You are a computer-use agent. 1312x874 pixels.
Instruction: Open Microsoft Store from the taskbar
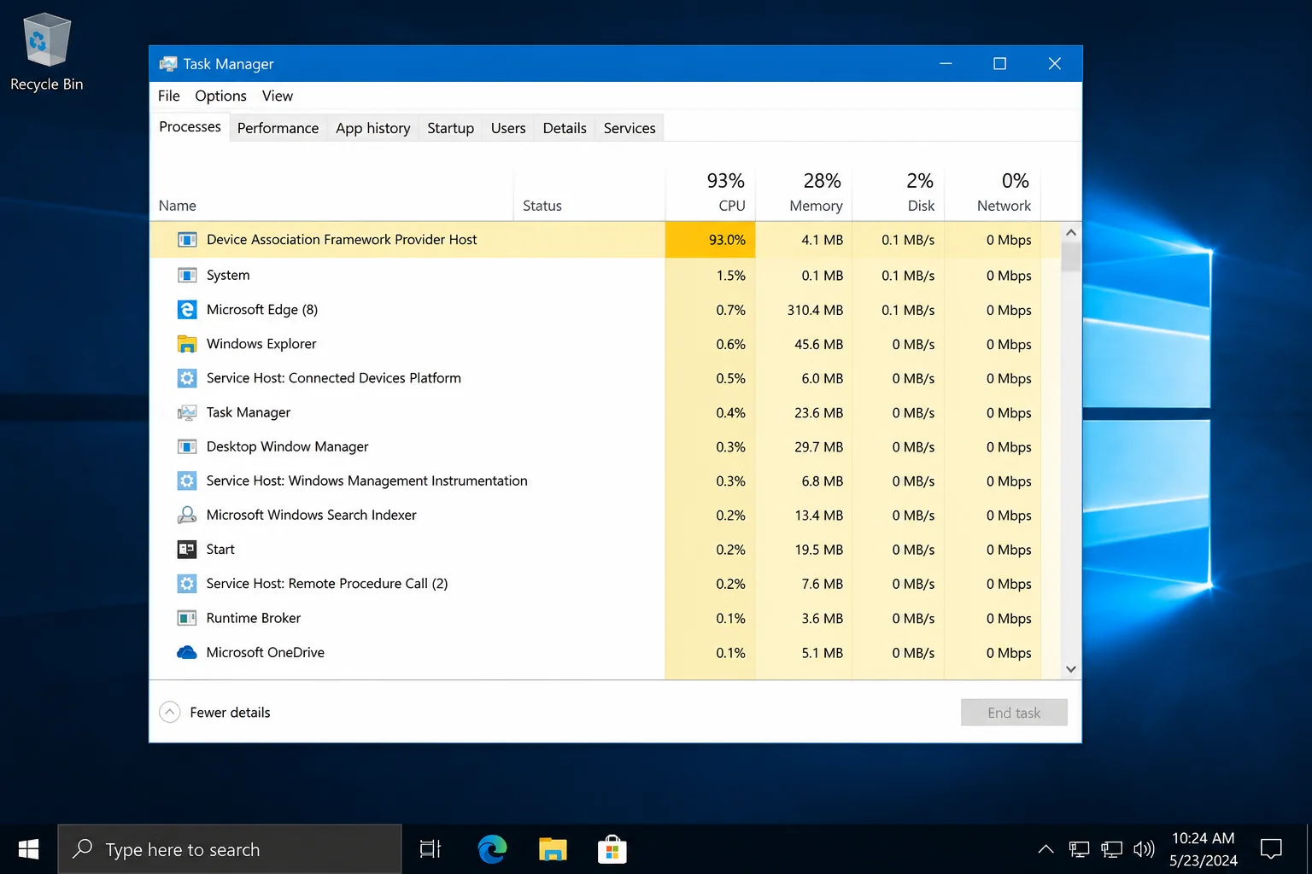click(612, 849)
